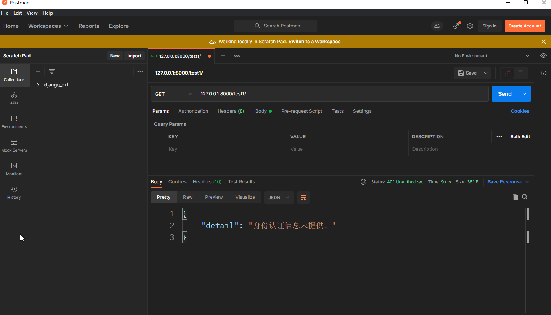Switch to response Headers (10) tab

[x=207, y=182]
